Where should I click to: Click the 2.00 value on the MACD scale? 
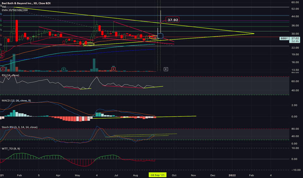[294, 105]
